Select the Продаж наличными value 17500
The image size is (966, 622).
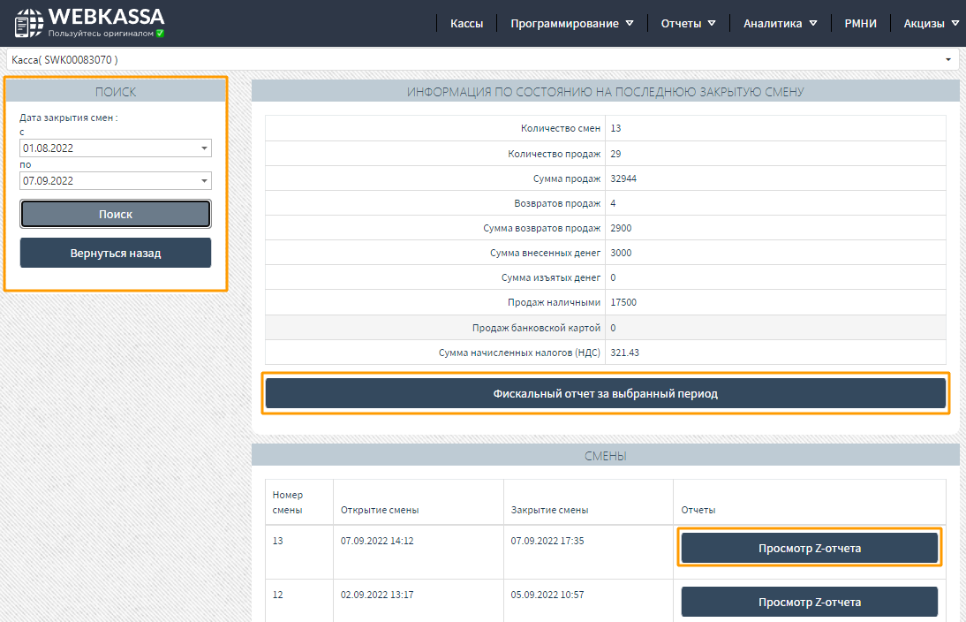(623, 302)
